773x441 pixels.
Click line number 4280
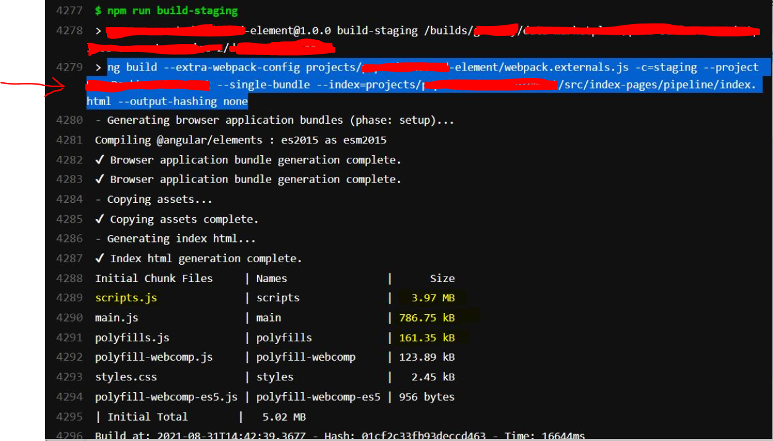click(69, 121)
